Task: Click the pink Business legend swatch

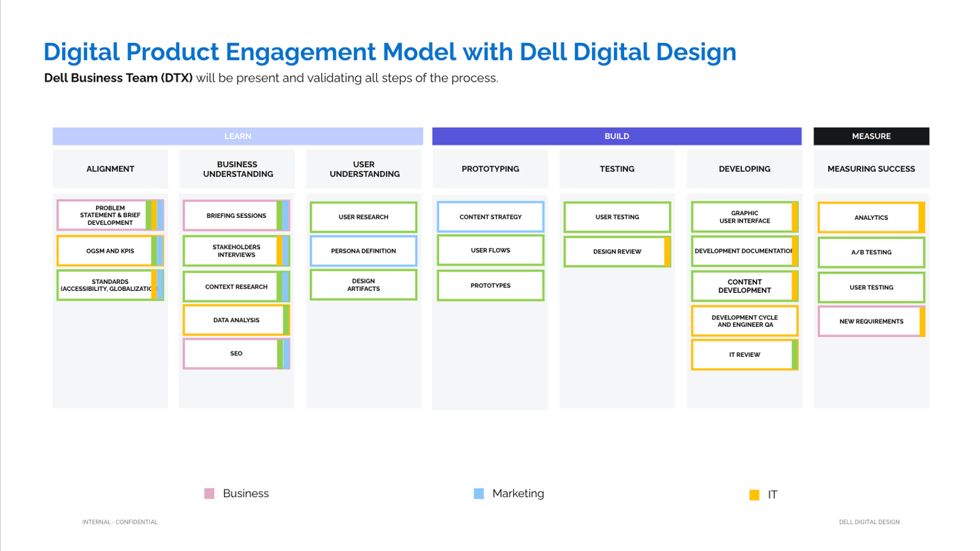Action: [x=210, y=493]
